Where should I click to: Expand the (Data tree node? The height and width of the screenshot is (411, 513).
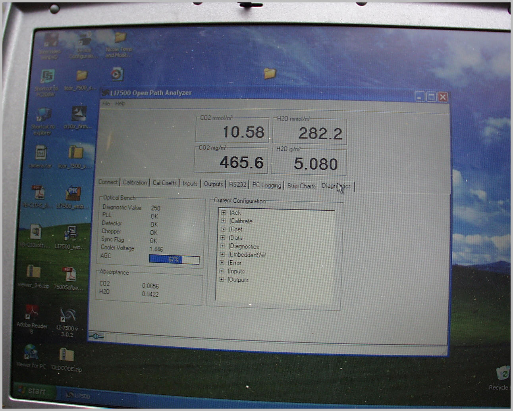pos(223,238)
